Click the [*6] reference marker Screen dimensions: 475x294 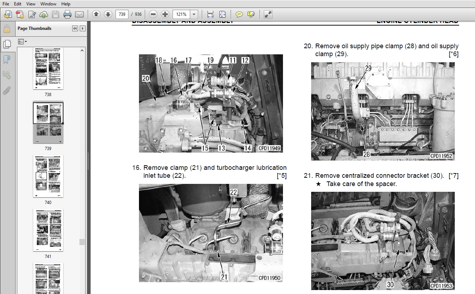(x=453, y=54)
